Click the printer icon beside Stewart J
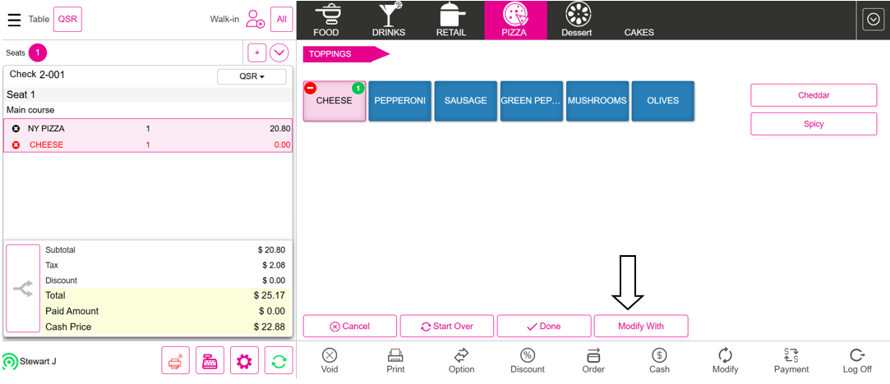The image size is (890, 384). click(175, 361)
